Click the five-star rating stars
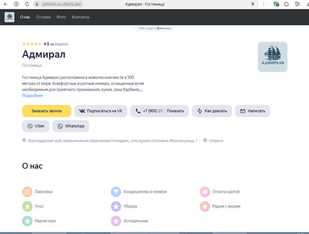The image size is (309, 234). click(x=32, y=44)
